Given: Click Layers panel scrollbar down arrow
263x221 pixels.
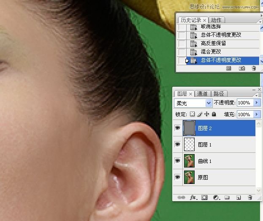Looking at the screenshot, I should (x=258, y=190).
